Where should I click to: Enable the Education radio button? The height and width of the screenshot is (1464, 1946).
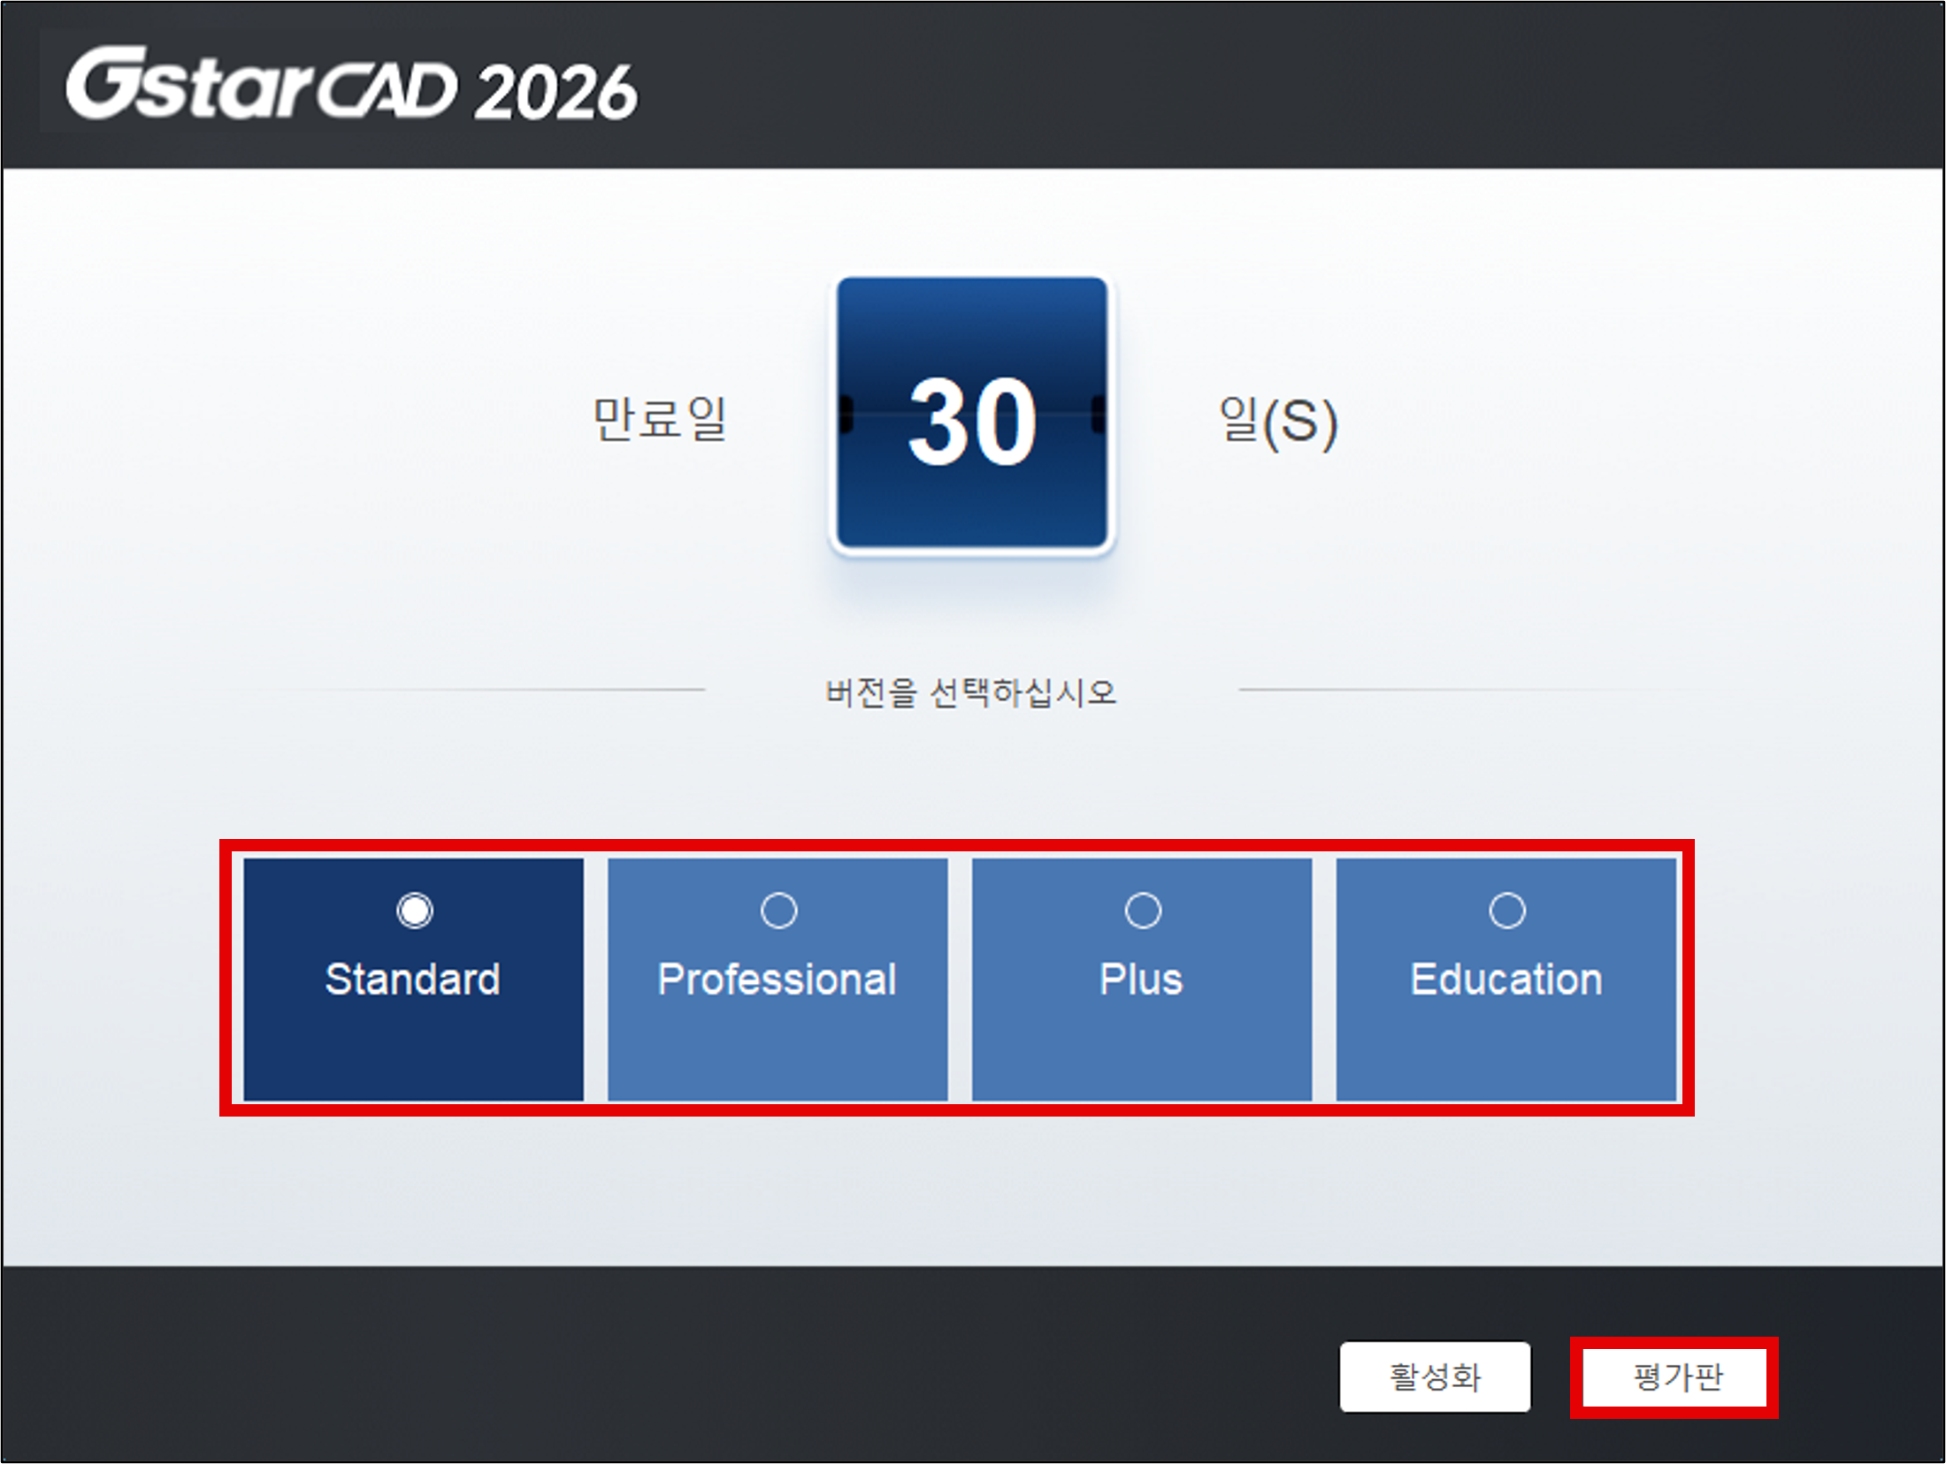pyautogui.click(x=1506, y=911)
